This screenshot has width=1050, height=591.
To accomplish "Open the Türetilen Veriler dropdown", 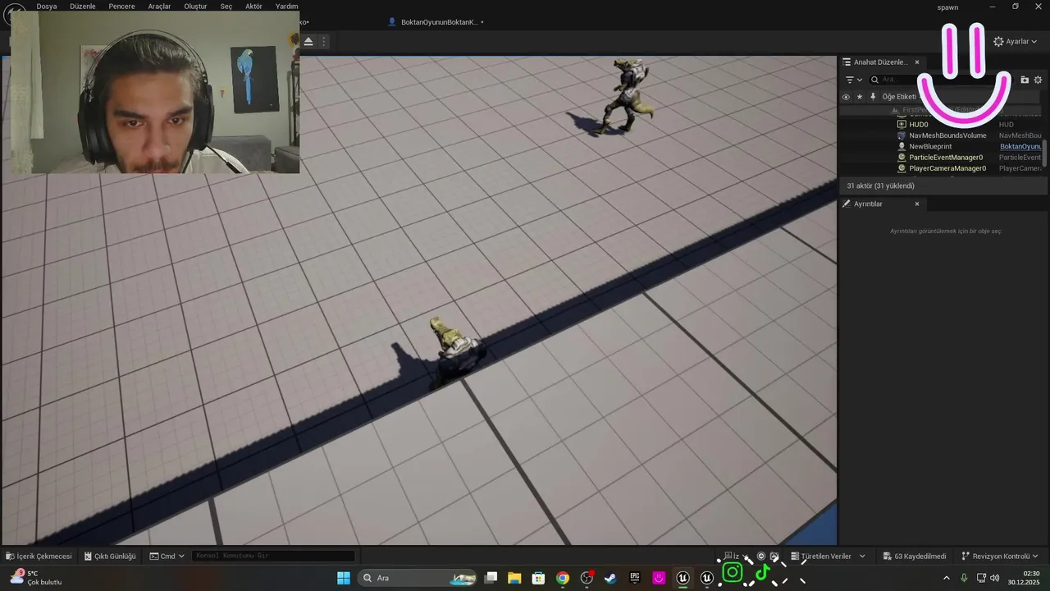I will point(828,557).
